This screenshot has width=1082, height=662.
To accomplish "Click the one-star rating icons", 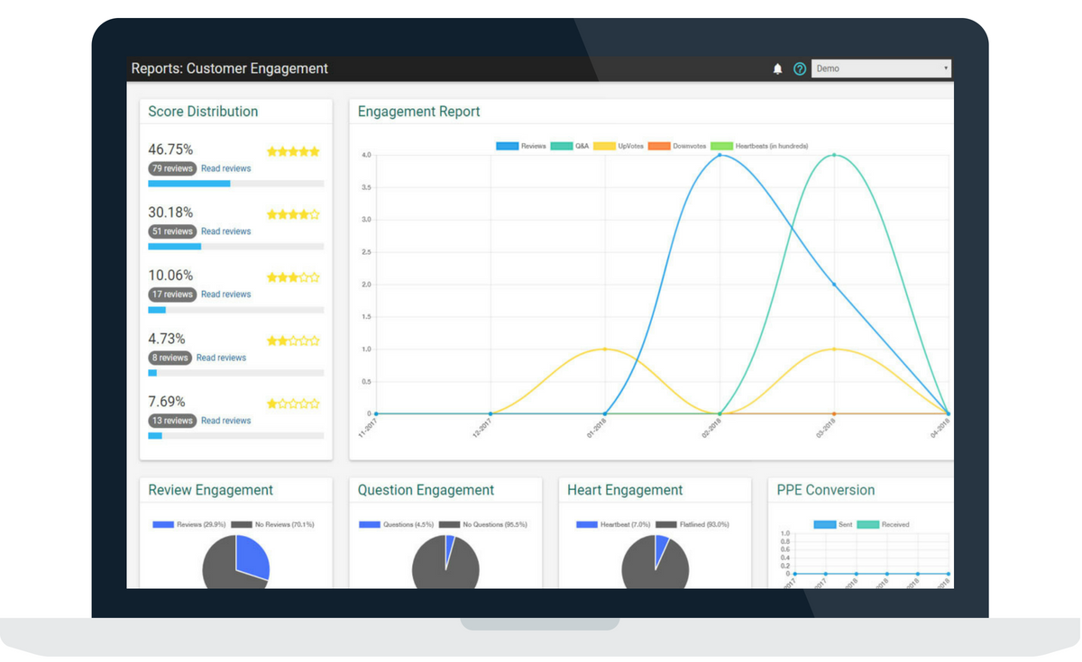I will [x=293, y=404].
